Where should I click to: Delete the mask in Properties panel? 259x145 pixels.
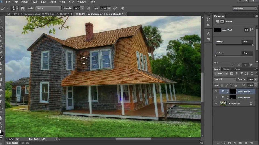[251, 65]
